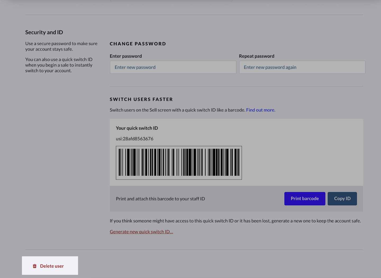Click the Enter password field label
Viewport: 381px width, 278px height.
pyautogui.click(x=126, y=56)
